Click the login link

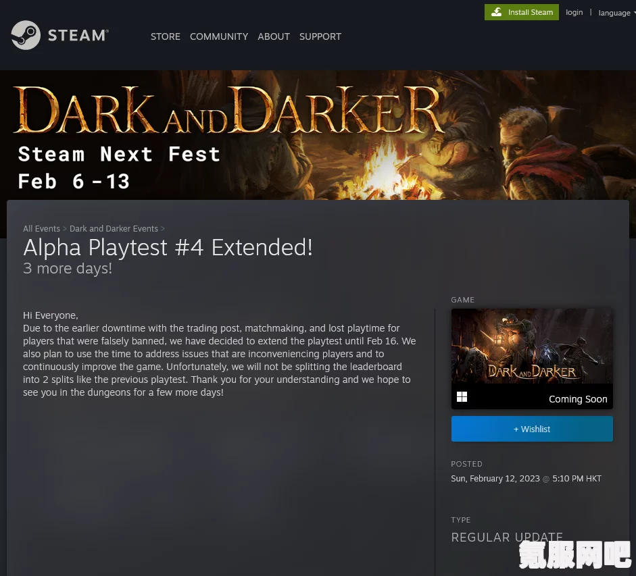tap(574, 12)
